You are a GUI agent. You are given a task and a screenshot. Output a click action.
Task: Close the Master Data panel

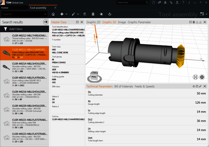pyautogui.click(x=82, y=22)
